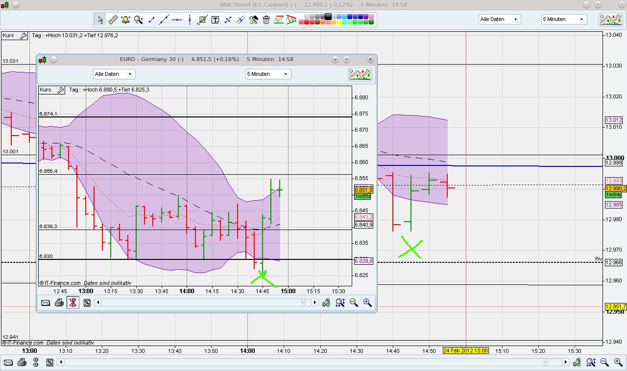The image size is (627, 371).
Task: Toggle the crossed-out drawing visibility icon
Action: coord(73,302)
